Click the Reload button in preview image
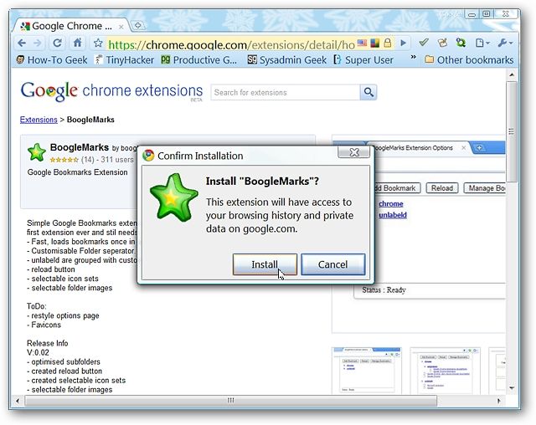This screenshot has height=425, width=536. 442,188
